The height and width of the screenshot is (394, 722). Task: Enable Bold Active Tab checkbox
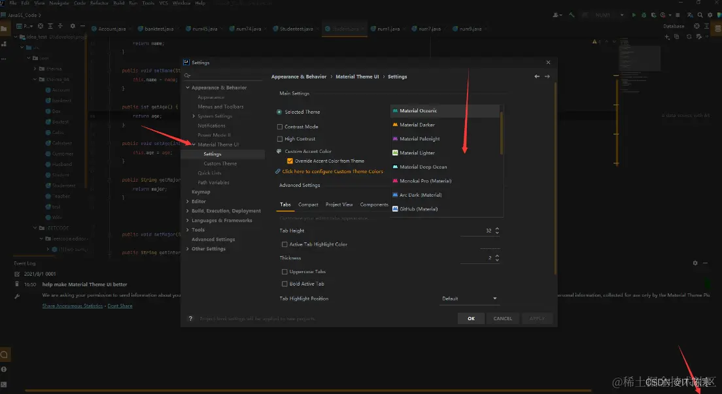pyautogui.click(x=284, y=284)
